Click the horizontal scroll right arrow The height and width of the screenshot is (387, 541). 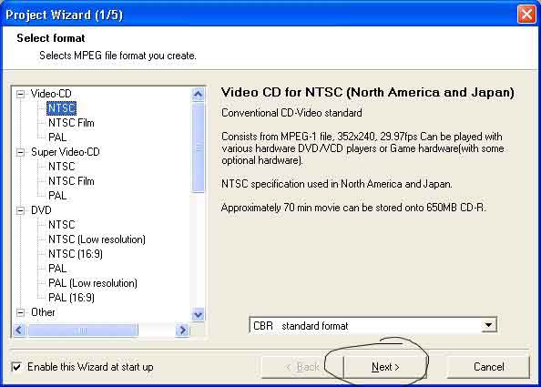182,330
